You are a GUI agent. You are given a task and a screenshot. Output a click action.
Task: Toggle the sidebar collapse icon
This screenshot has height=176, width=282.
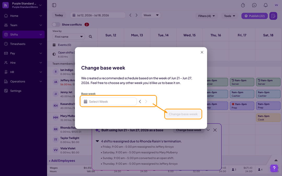click(x=54, y=5)
